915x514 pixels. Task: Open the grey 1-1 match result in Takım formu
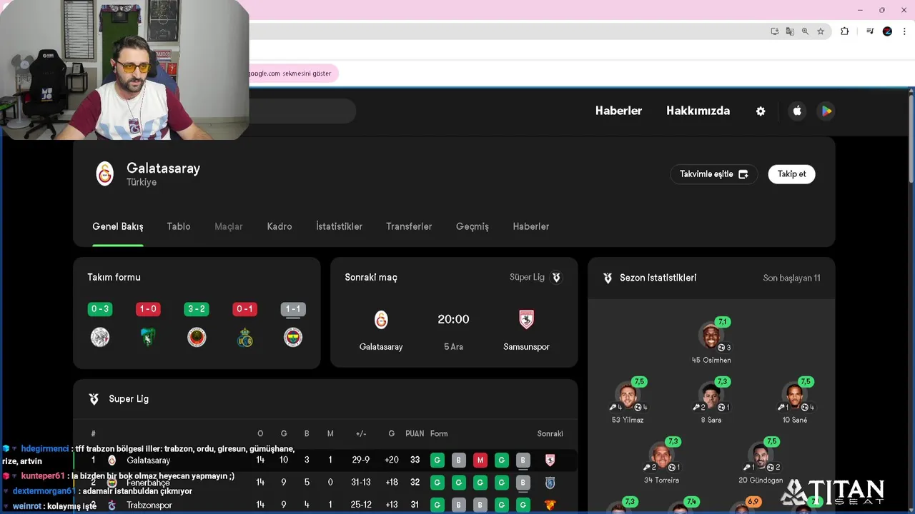tap(293, 309)
